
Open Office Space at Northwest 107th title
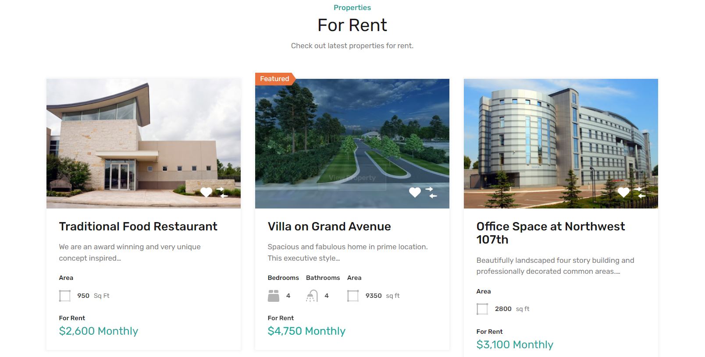551,233
